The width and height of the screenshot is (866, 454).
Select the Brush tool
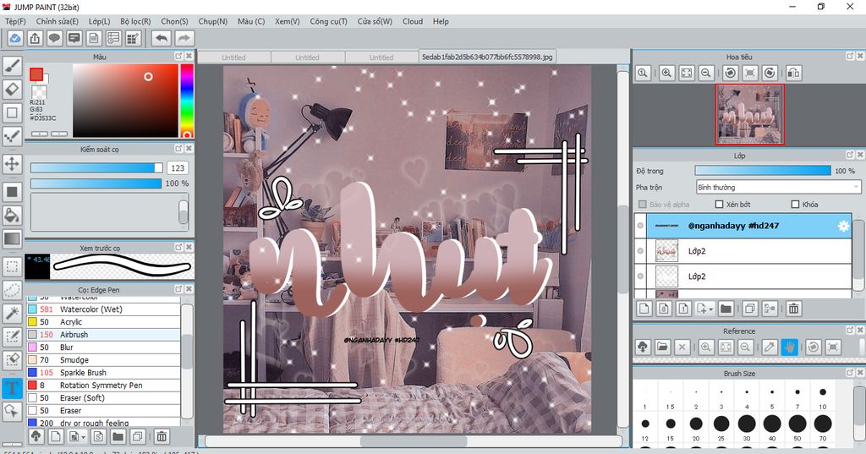click(12, 66)
